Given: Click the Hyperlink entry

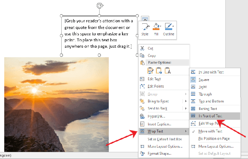Looking at the screenshot, I should 156,116.
